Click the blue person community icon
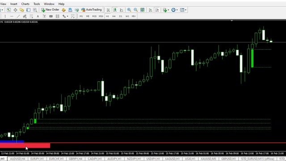This screenshot has height=161, width=286. pyautogui.click(x=70, y=10)
